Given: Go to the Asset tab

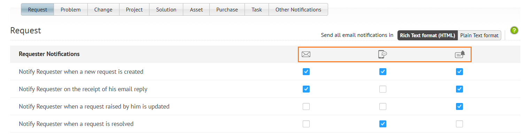Looking at the screenshot, I should tap(196, 10).
